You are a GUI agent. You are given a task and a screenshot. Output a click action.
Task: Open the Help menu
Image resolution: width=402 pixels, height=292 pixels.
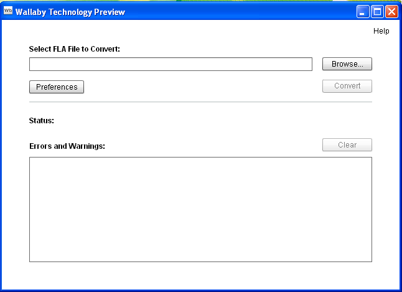[381, 31]
